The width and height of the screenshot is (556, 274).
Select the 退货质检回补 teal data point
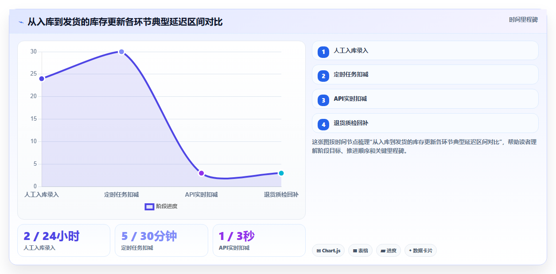point(281,173)
